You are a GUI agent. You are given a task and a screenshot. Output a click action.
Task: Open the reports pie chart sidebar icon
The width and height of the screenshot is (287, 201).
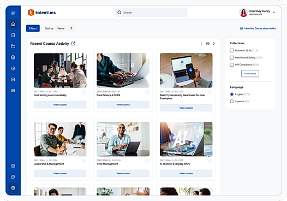[x=13, y=68]
